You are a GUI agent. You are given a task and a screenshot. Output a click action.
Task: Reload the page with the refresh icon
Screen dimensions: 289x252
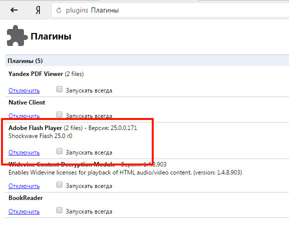click(59, 10)
